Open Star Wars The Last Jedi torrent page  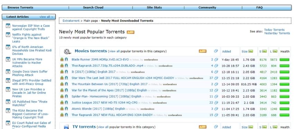(x=123, y=78)
